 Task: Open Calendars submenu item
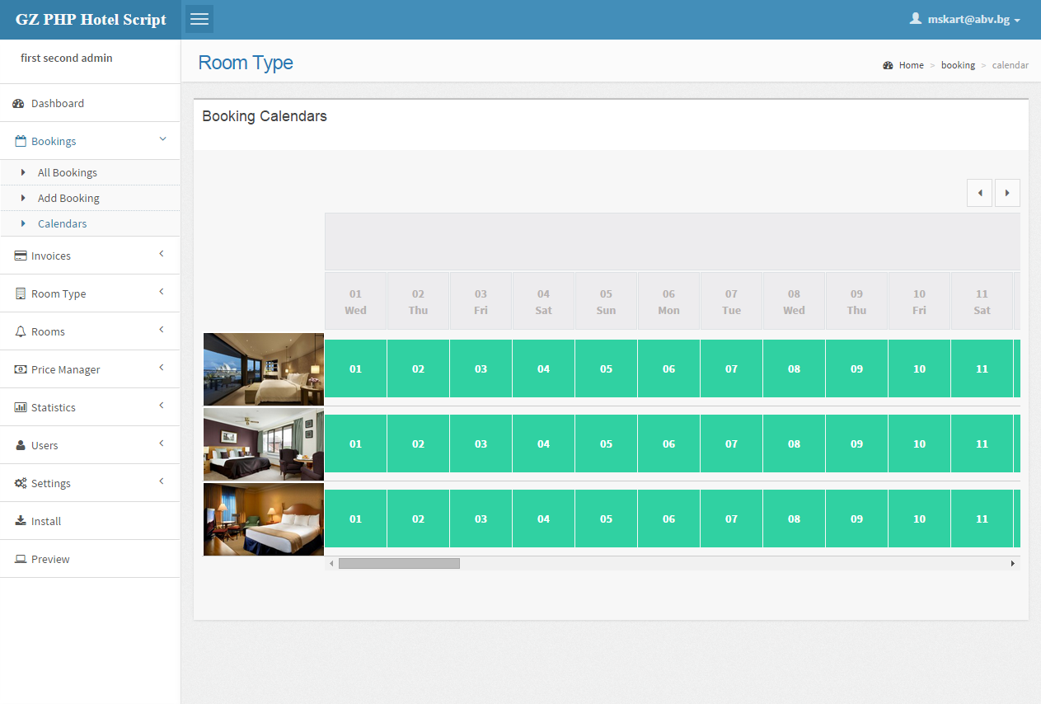90,223
